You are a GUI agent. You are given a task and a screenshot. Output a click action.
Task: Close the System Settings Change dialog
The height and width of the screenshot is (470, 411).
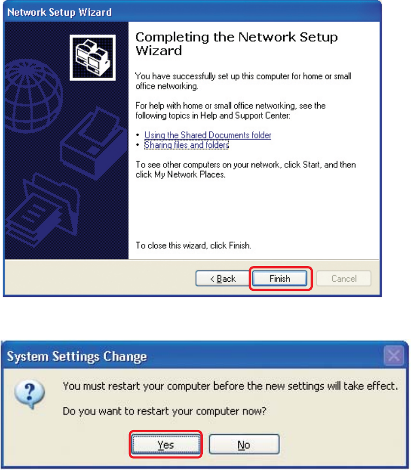[x=394, y=356]
